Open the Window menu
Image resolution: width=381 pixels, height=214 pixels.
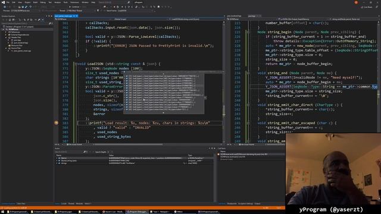point(85,2)
